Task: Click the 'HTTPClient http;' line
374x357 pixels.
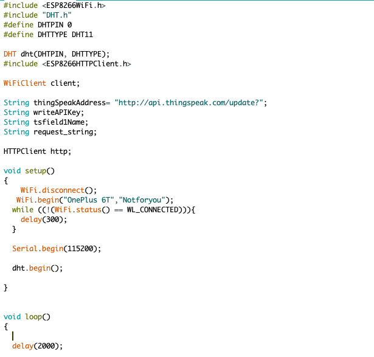Action: [x=38, y=151]
